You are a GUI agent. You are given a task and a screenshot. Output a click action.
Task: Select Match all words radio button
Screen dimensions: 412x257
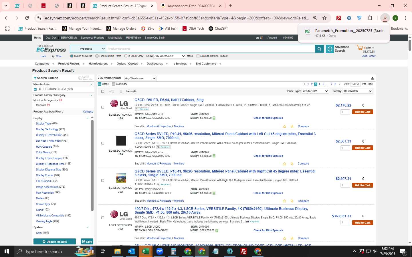click(x=72, y=56)
